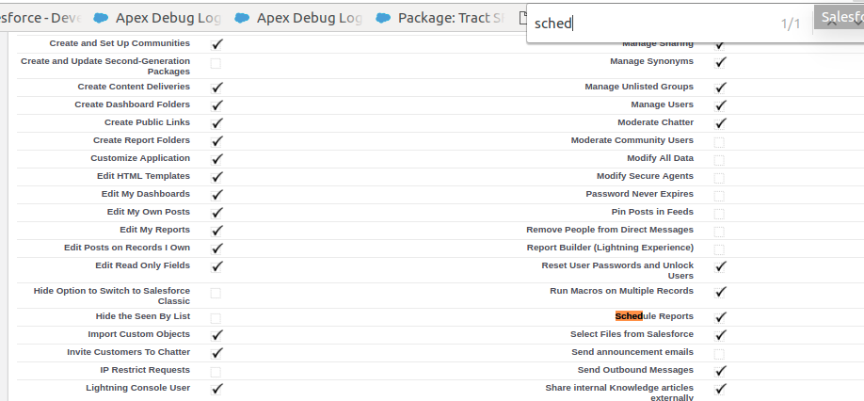This screenshot has width=864, height=401.
Task: Click the cloud icon on the Package tab
Action: 384,18
